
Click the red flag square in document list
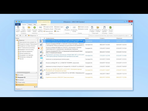39,48
